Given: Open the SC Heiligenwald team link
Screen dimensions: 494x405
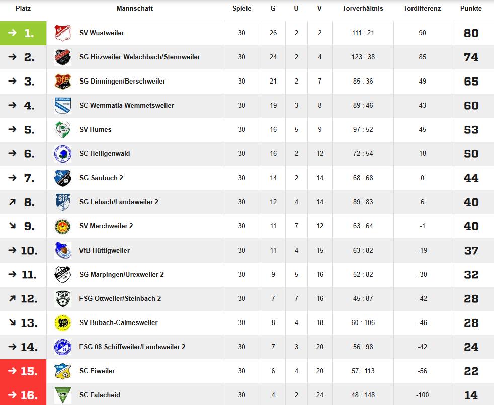Looking at the screenshot, I should (x=105, y=154).
